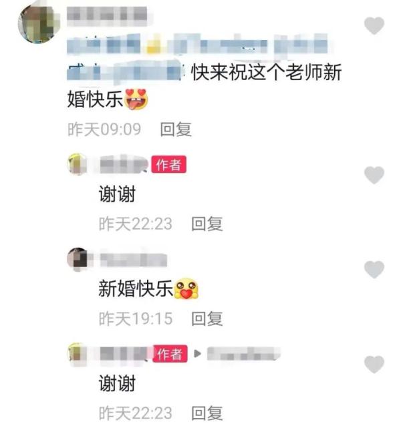Image resolution: width=401 pixels, height=434 pixels.
Task: Tap the first red 作者 badge
Action: (169, 164)
